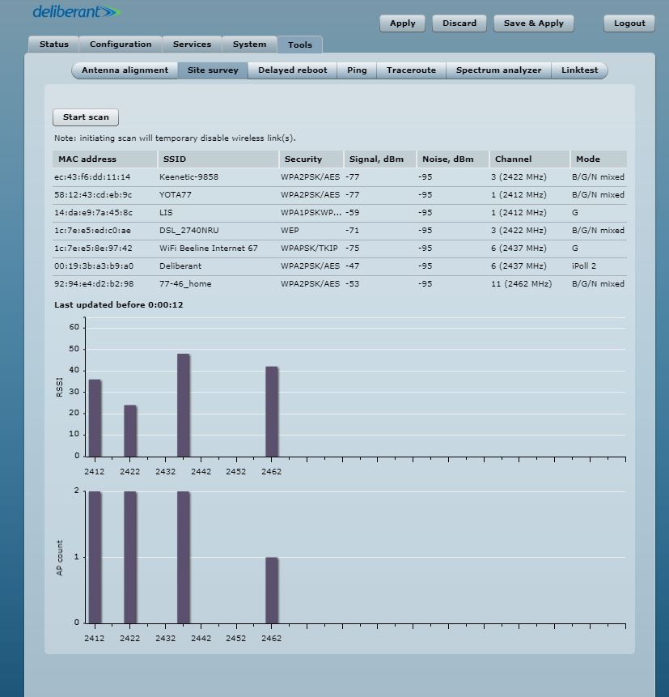Screen dimensions: 669x697
Task: Log out using the Logout button
Action: tap(629, 23)
